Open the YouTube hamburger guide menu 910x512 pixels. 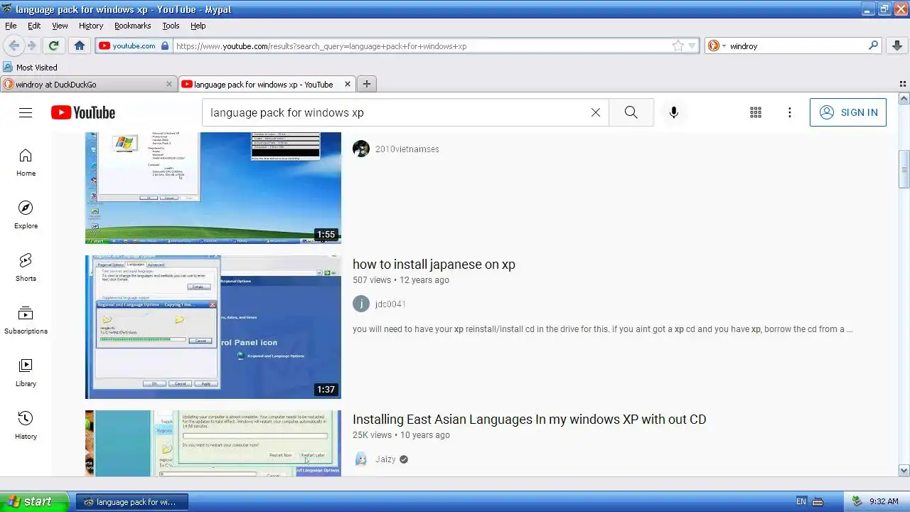point(26,112)
